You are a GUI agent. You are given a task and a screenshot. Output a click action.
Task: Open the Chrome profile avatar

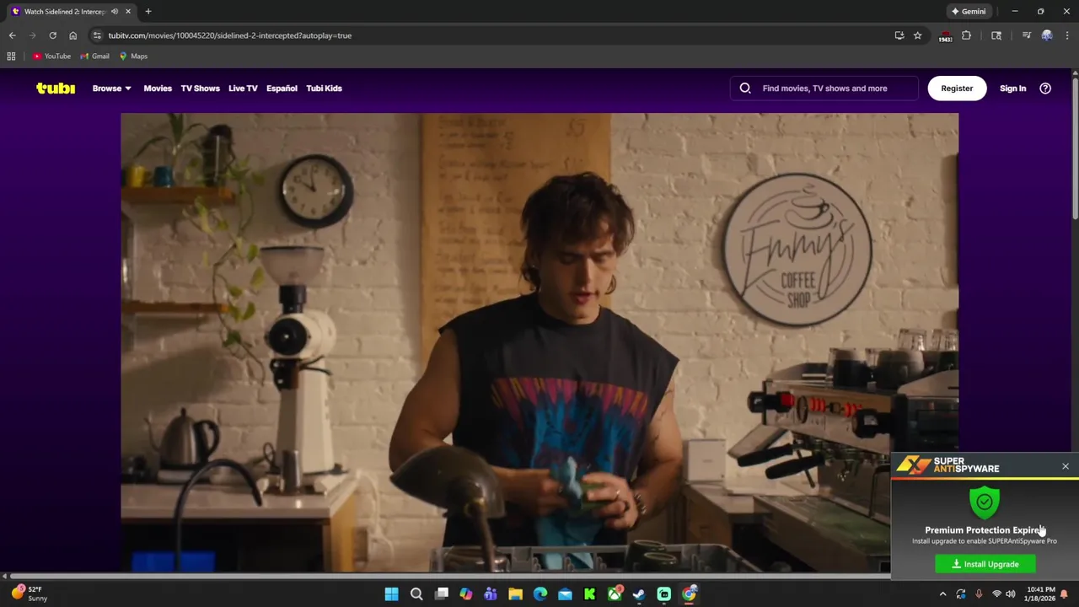[x=1047, y=35]
